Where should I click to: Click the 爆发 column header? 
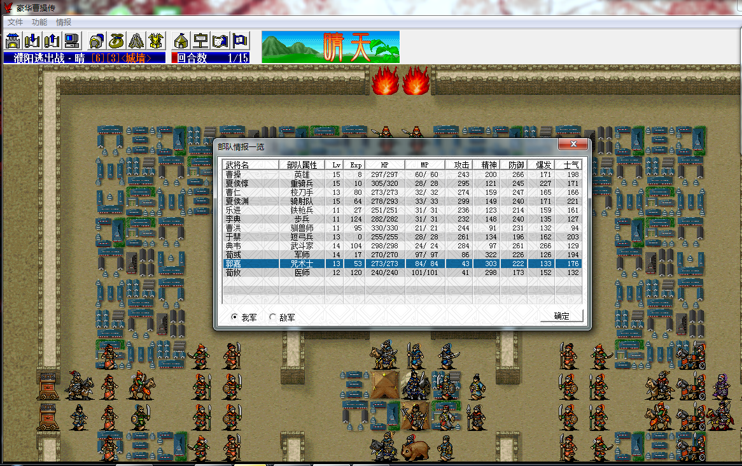click(x=542, y=165)
